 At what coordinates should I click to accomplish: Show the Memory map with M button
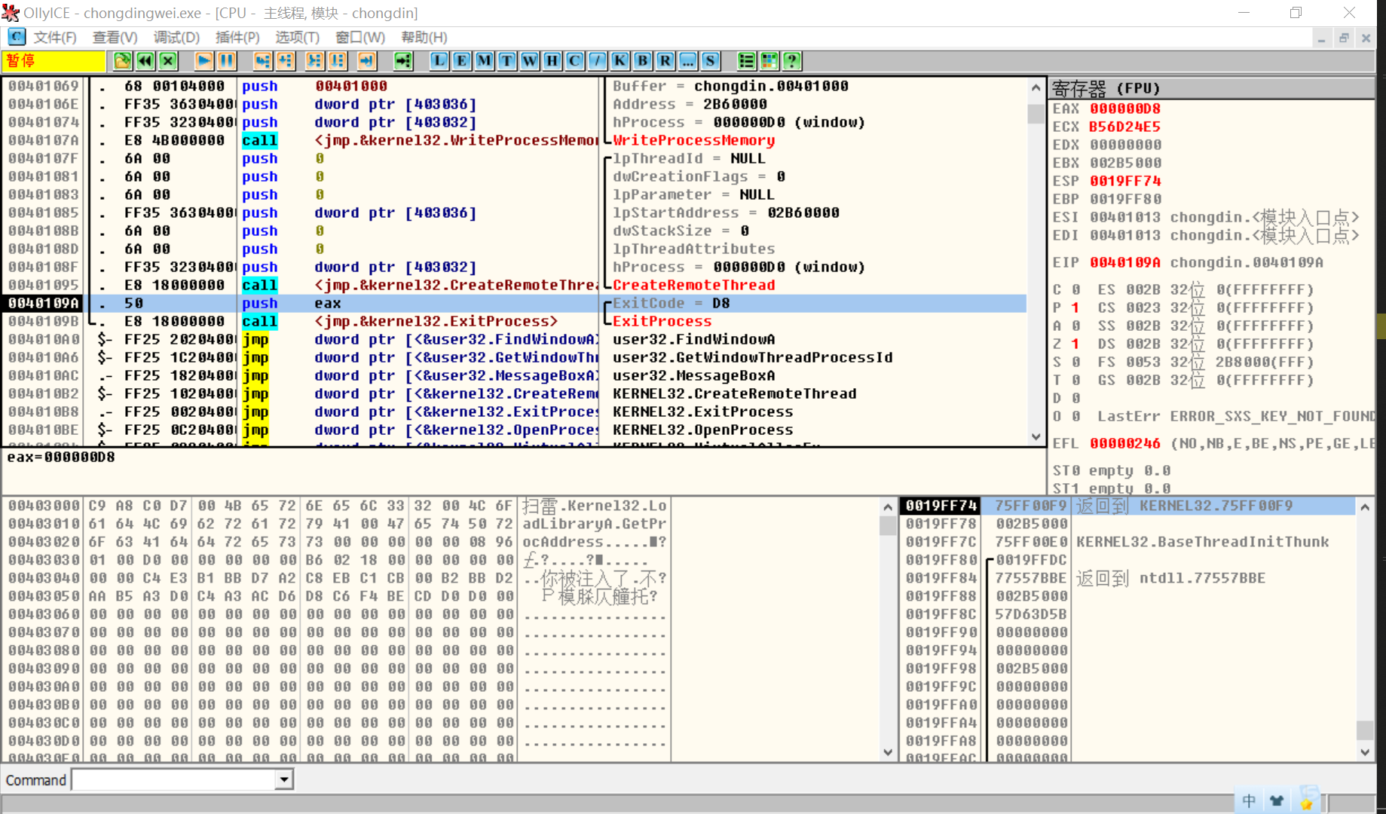click(x=485, y=61)
